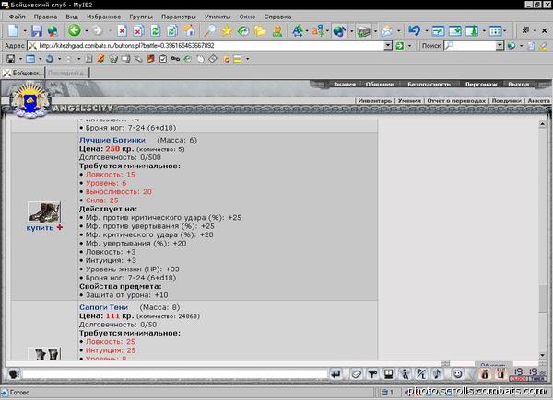The width and height of the screenshot is (553, 400).
Task: Open the Лучшие Ботинки item link
Action: tap(112, 140)
